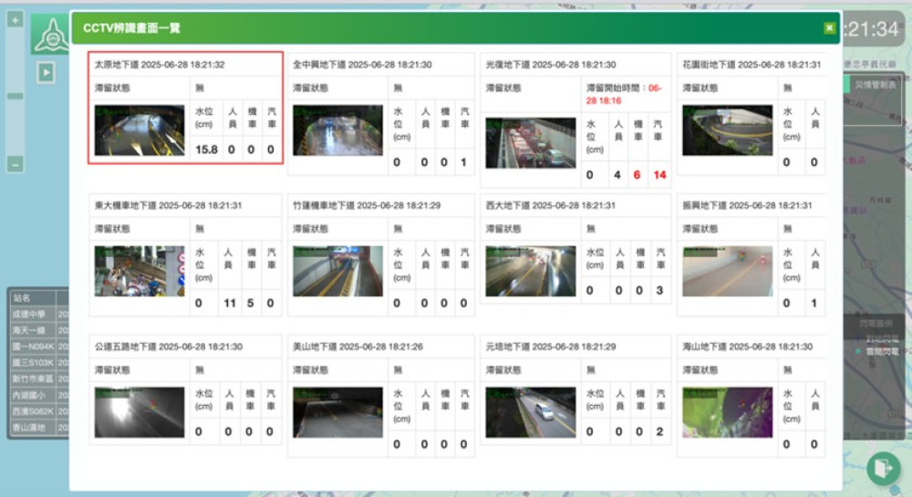Open 西大地下道 camera thumbnail

point(531,271)
